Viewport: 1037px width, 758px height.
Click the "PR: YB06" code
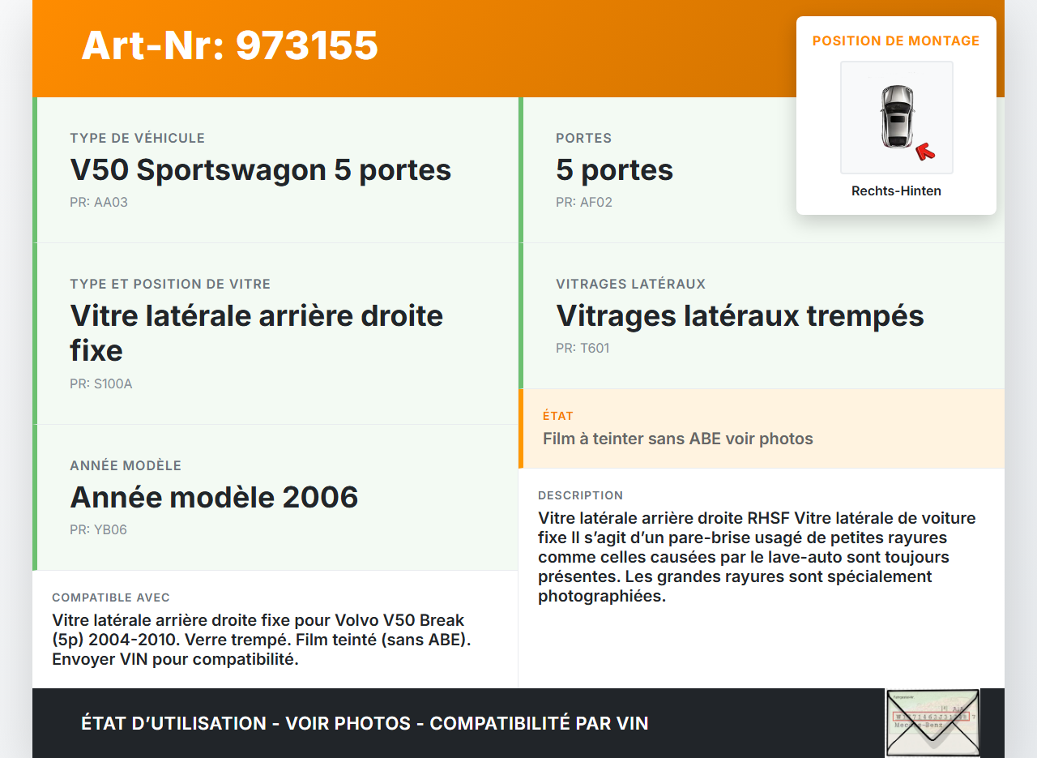coord(99,529)
